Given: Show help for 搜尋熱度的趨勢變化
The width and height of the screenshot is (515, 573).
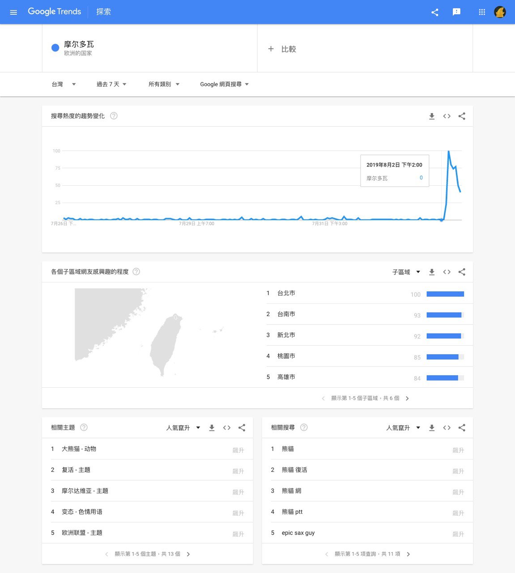Looking at the screenshot, I should pyautogui.click(x=114, y=116).
